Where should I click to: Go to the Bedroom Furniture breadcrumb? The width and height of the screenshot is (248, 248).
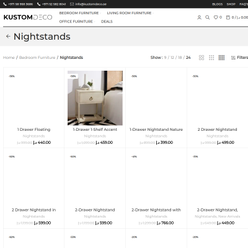point(37,58)
